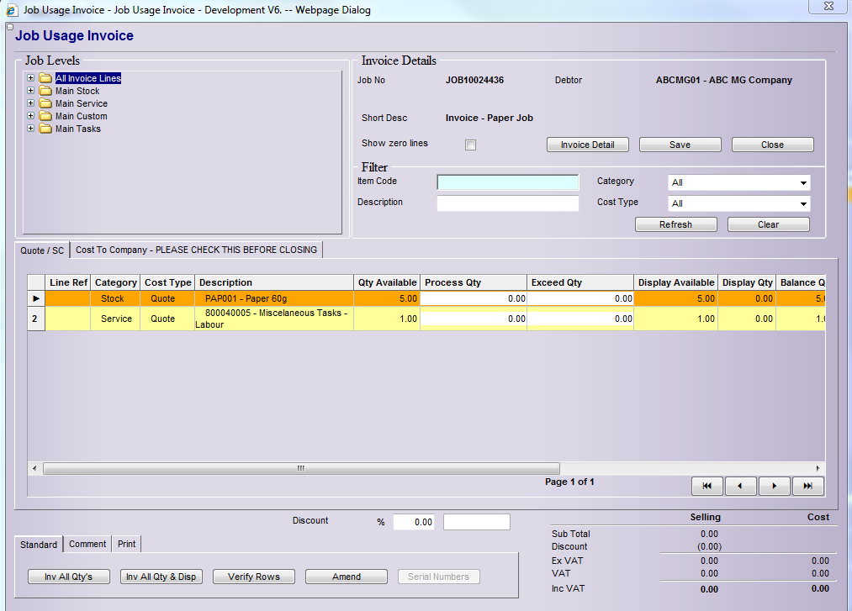Click the Item Code filter field

tap(508, 182)
